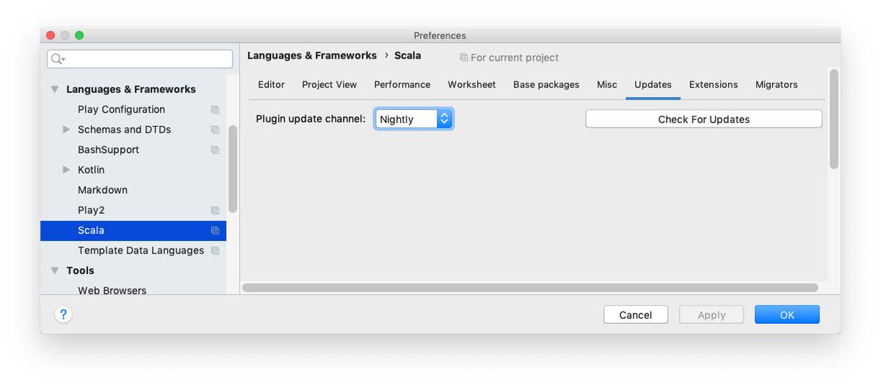Screen dimensions: 881x387
Task: Click project-level icon beside Schemas and DTDs
Action: (x=215, y=130)
